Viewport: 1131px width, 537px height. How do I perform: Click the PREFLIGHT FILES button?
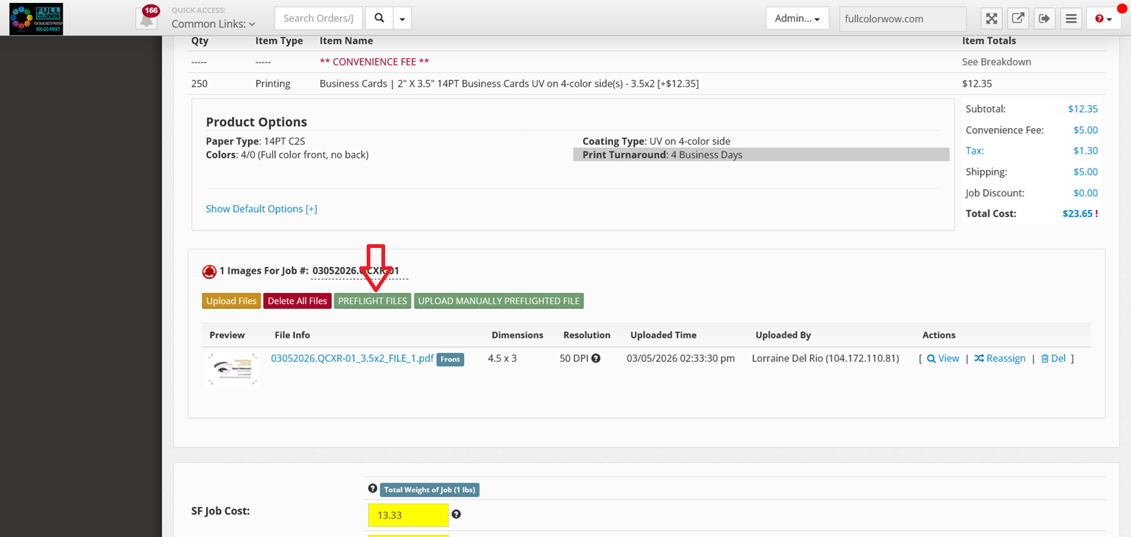pyautogui.click(x=373, y=301)
